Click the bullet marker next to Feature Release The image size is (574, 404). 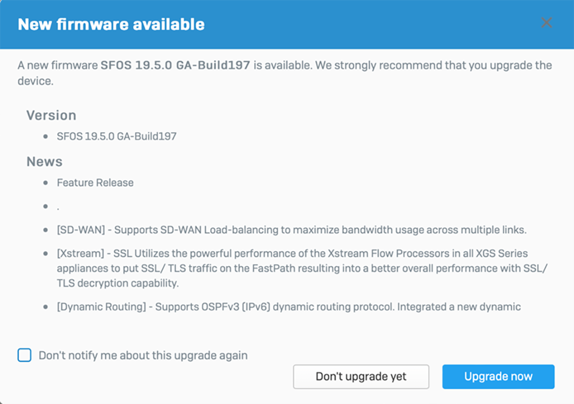pos(45,182)
